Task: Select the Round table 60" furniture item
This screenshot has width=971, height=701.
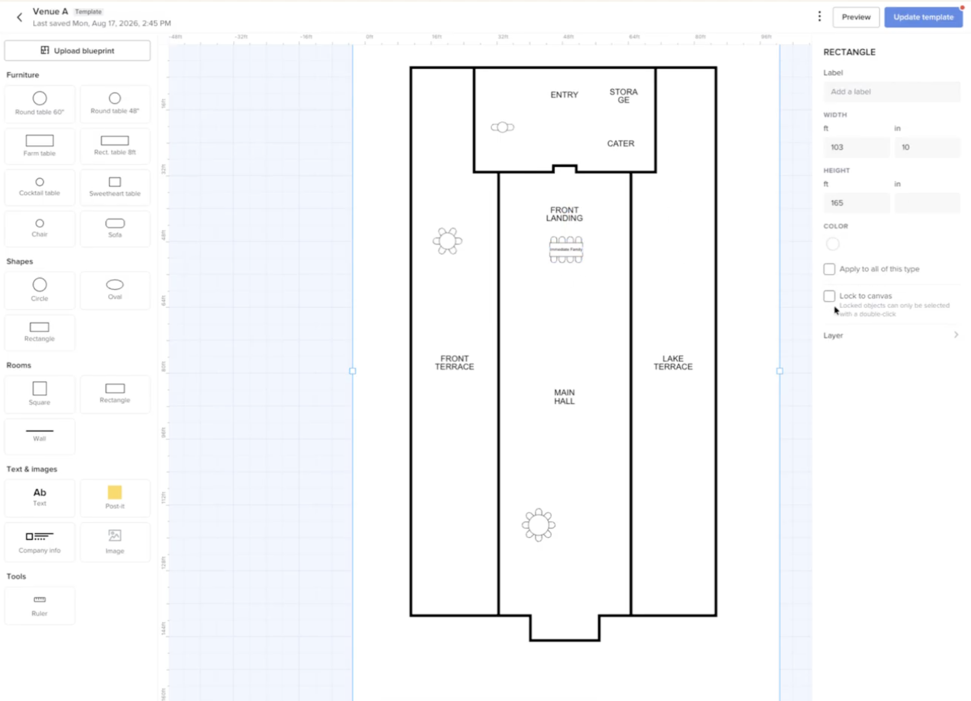Action: (39, 104)
